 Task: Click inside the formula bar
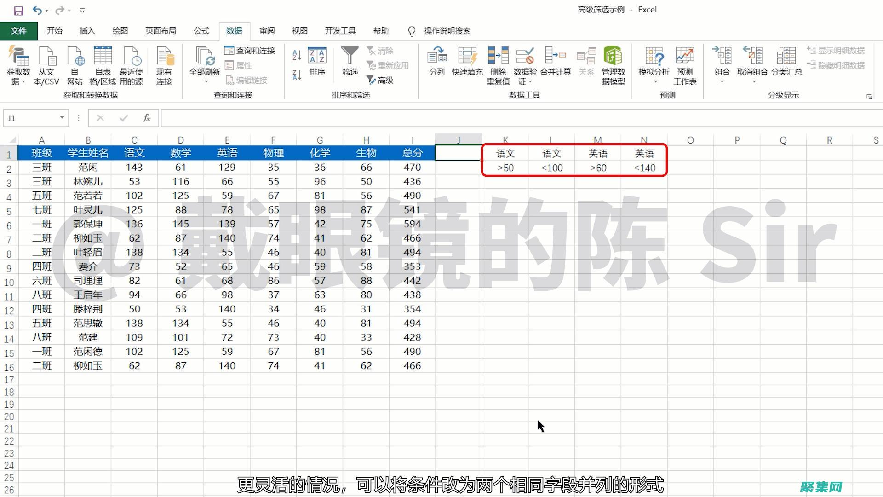368,118
